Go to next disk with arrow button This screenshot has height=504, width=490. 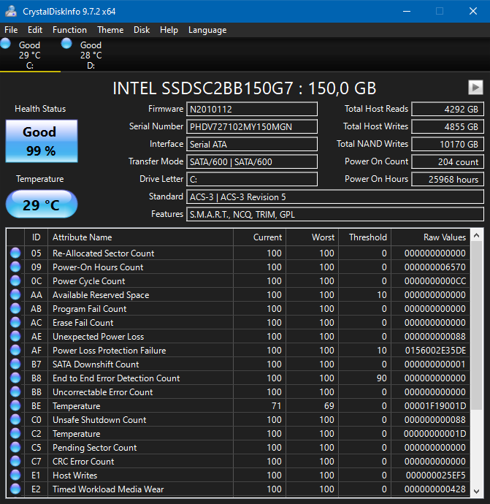pyautogui.click(x=475, y=87)
